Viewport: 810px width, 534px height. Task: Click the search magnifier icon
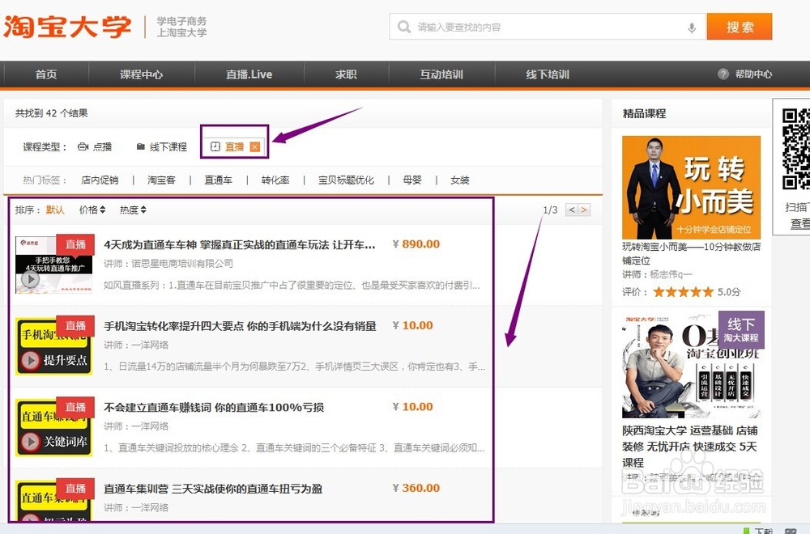click(x=404, y=27)
